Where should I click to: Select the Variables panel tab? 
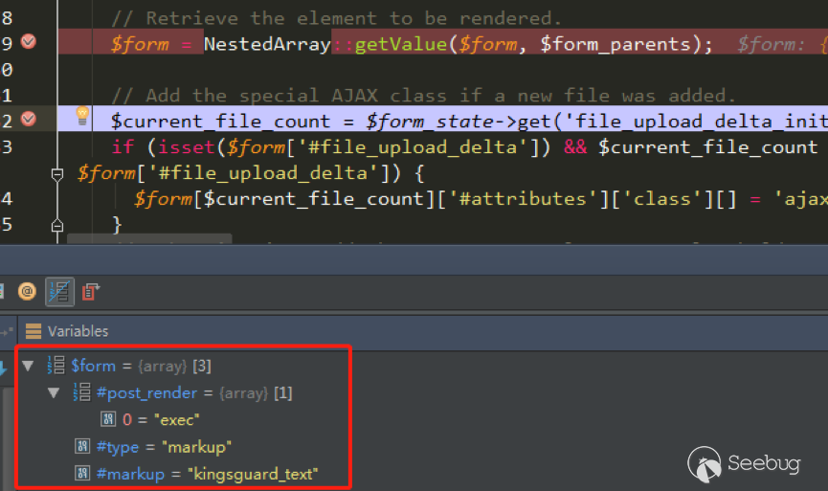(78, 331)
